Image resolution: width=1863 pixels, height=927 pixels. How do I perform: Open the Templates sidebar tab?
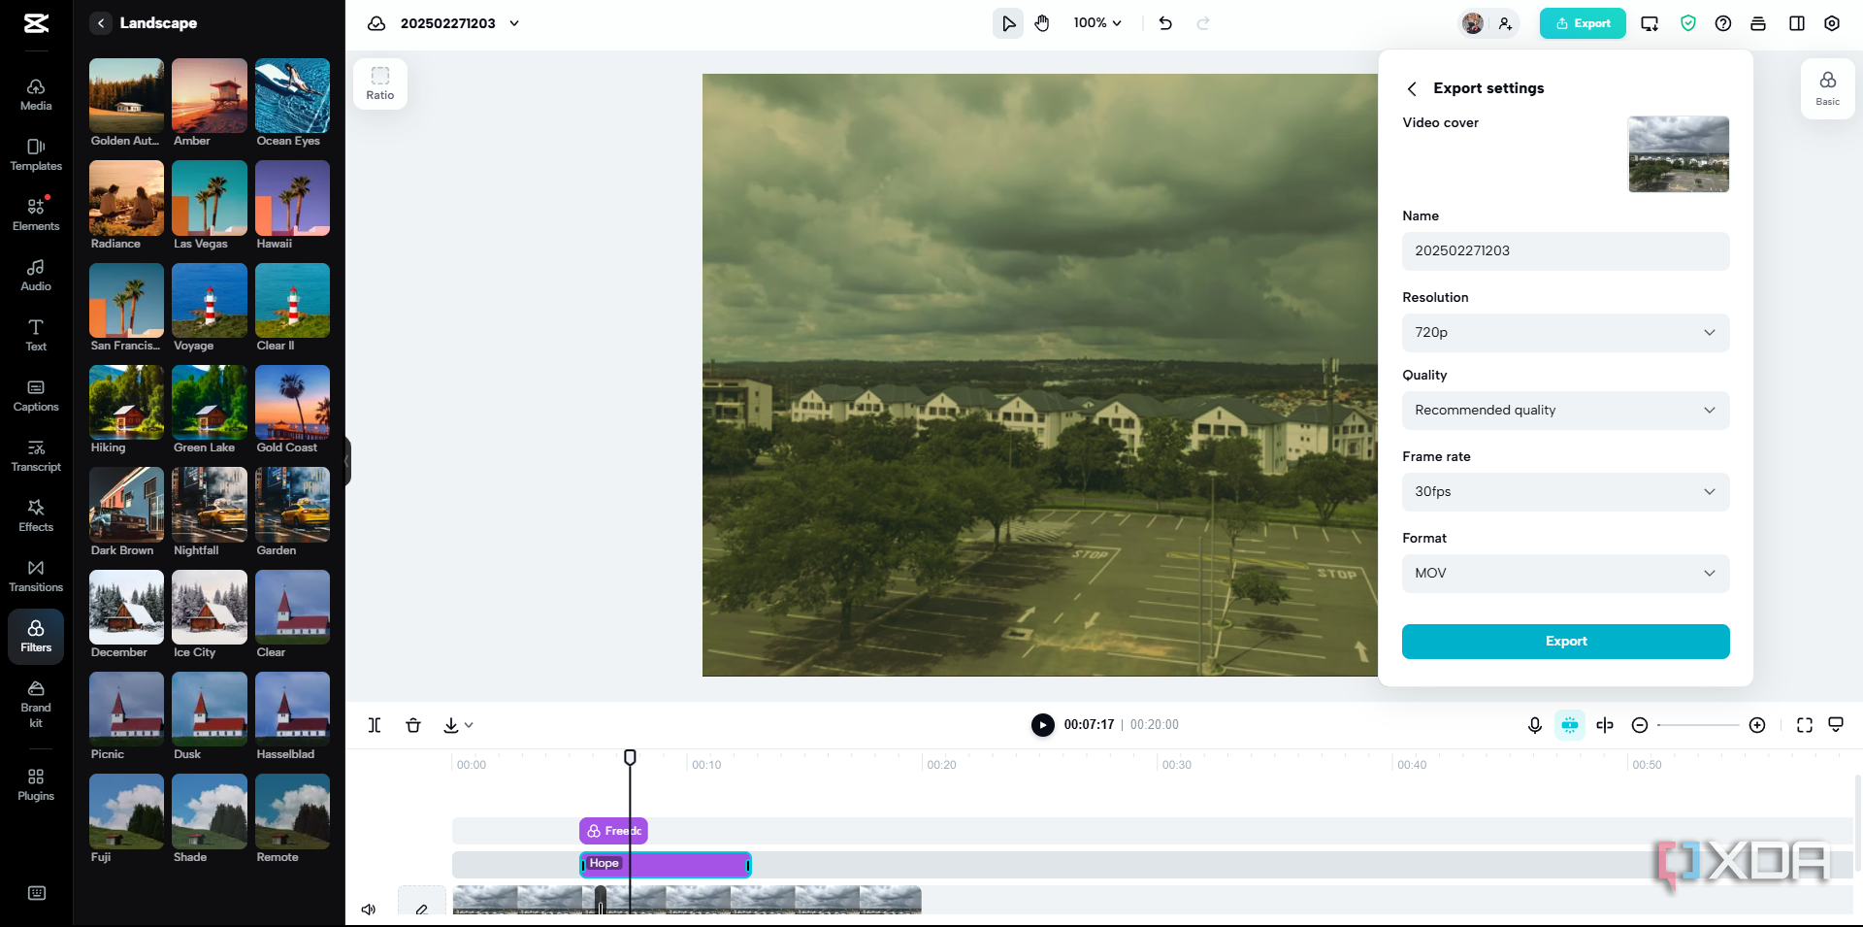click(x=36, y=155)
